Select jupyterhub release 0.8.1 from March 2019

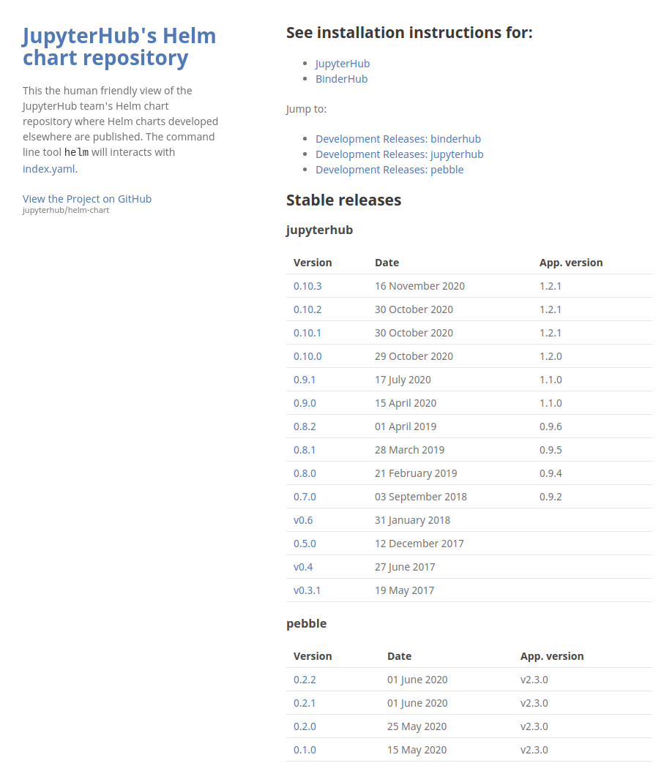(x=305, y=449)
